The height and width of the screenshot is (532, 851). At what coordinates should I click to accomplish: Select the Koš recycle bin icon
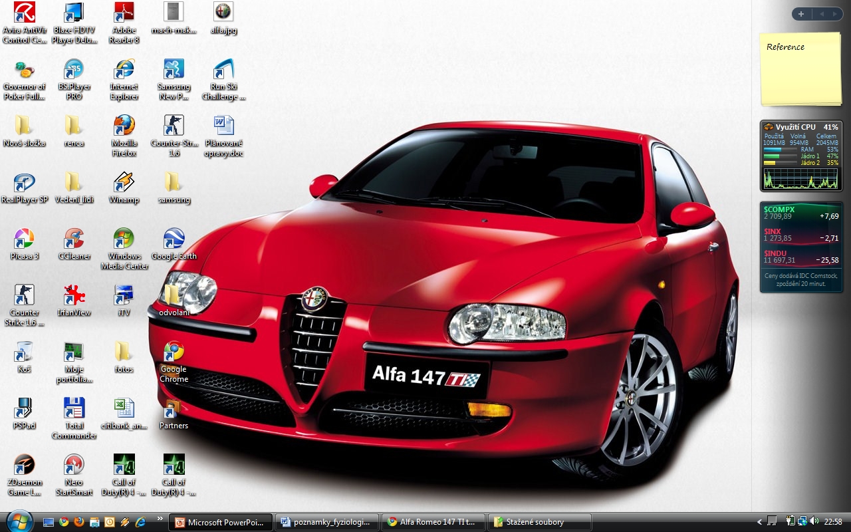(x=24, y=352)
